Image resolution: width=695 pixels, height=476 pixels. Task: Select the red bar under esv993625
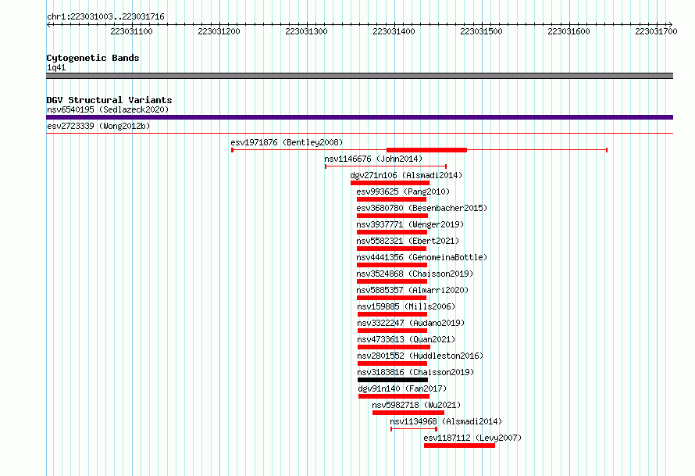click(x=391, y=199)
